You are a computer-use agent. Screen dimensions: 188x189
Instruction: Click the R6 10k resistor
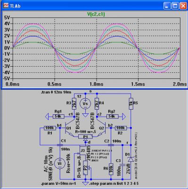(111, 169)
